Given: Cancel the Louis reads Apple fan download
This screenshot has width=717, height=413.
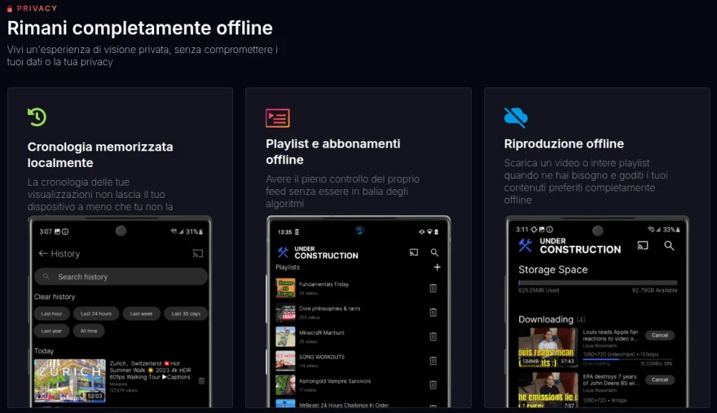Looking at the screenshot, I should click(x=660, y=336).
